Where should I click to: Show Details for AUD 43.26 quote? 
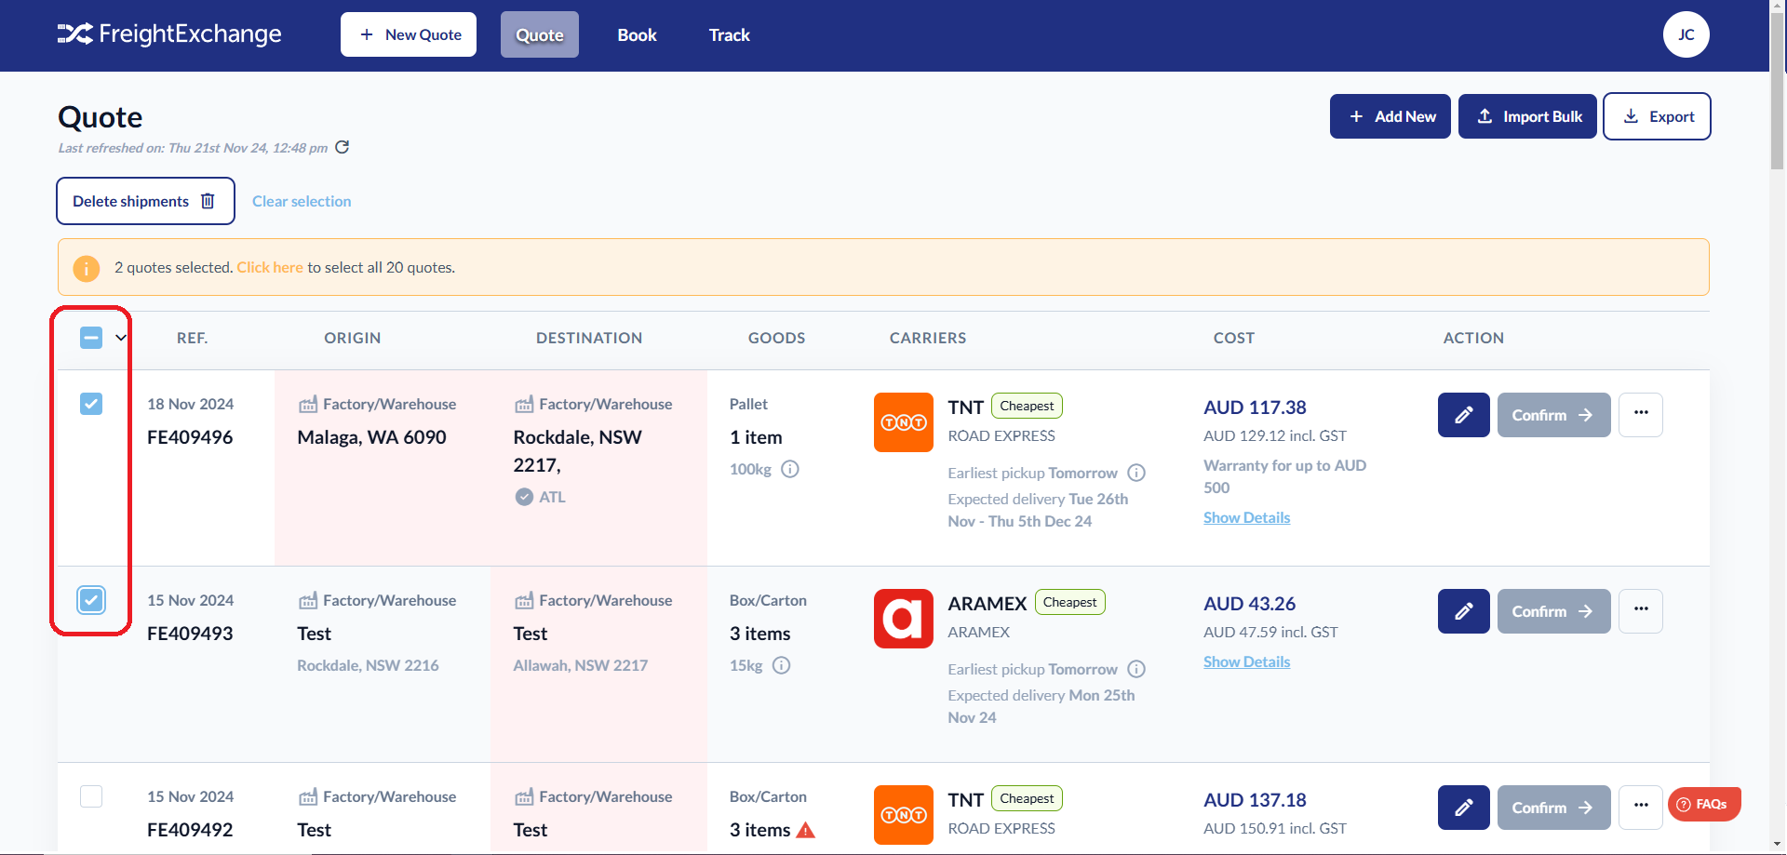1246,661
